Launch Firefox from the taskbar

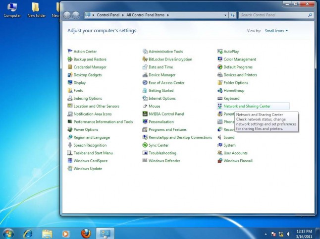pos(86,234)
